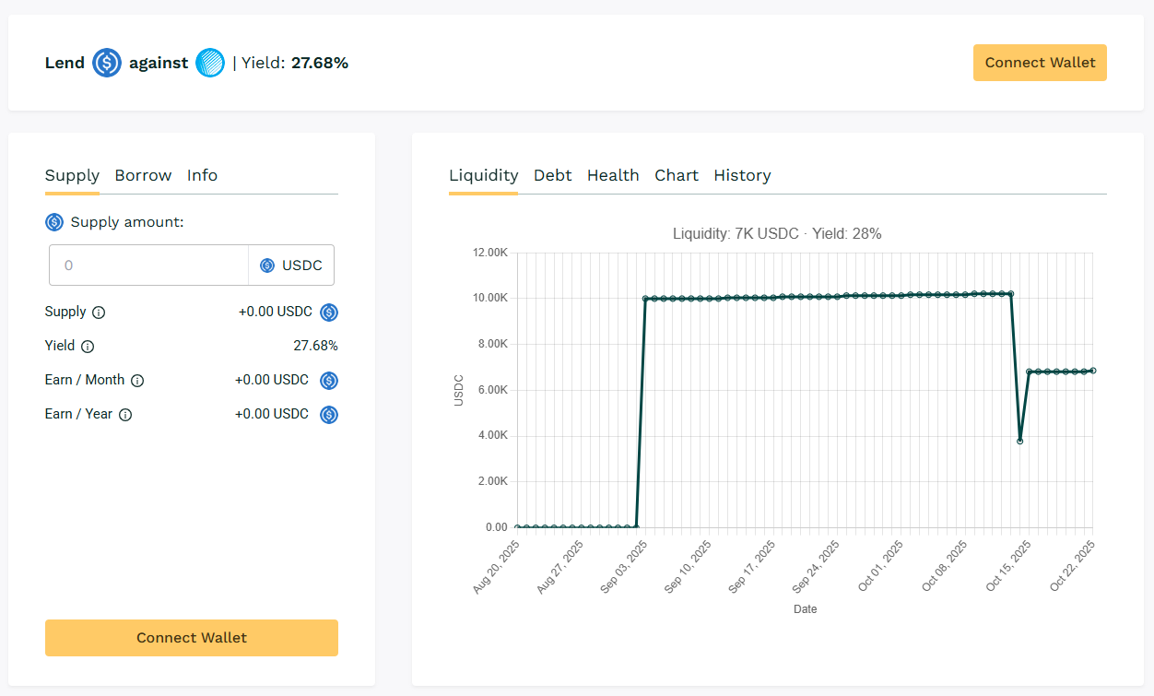Image resolution: width=1154 pixels, height=696 pixels.
Task: Click the supply amount input field
Action: click(148, 265)
